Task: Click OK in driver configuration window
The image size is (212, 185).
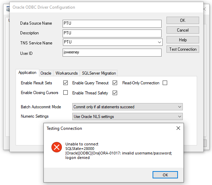Action: tap(183, 20)
